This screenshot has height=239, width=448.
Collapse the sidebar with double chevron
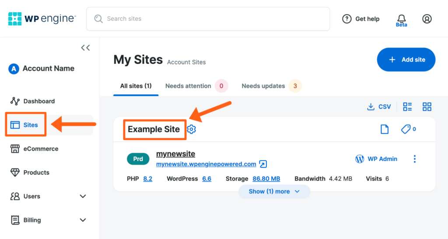tap(85, 48)
